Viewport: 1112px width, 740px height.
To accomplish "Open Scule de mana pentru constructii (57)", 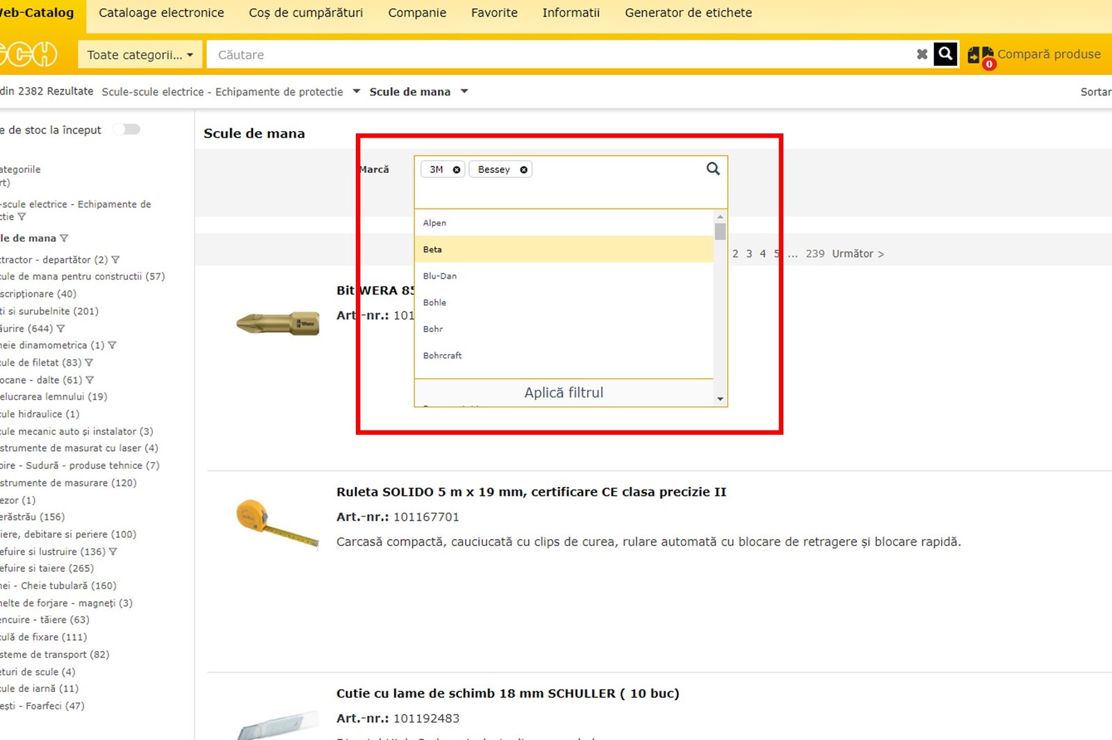I will coord(82,277).
